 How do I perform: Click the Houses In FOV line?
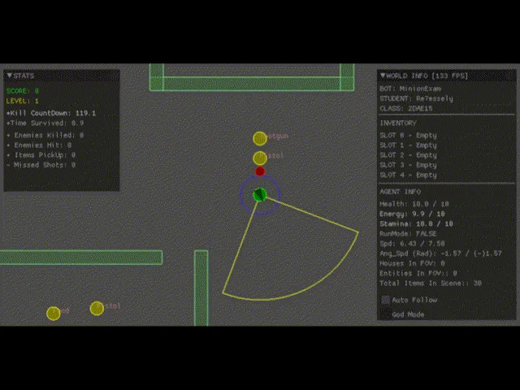coord(412,263)
